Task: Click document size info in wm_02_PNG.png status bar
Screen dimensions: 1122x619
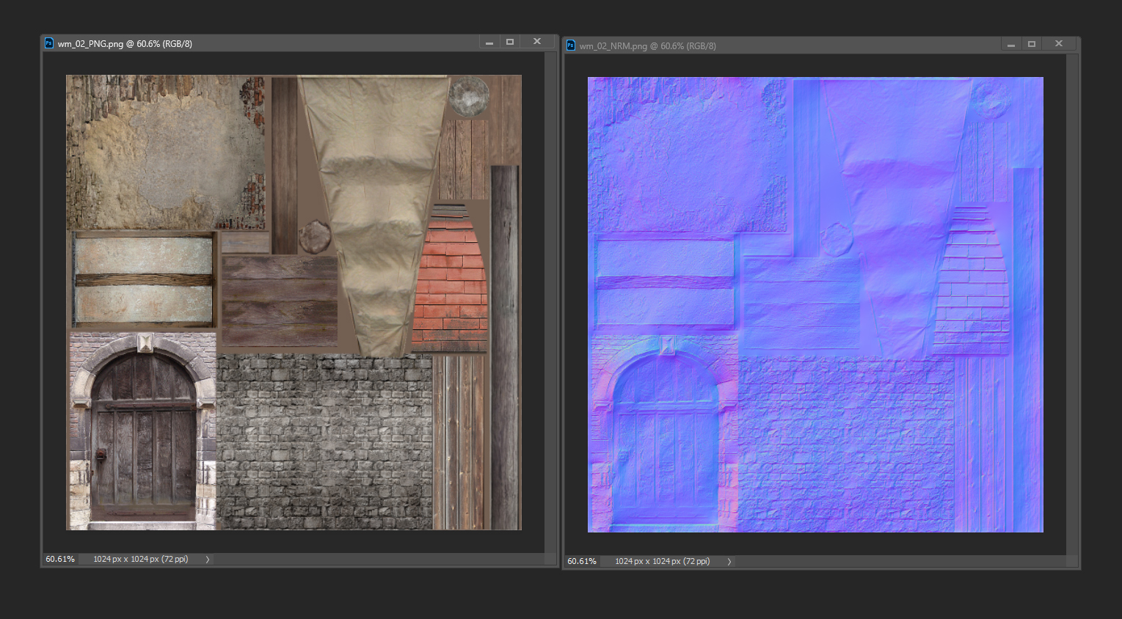Action: click(x=141, y=559)
